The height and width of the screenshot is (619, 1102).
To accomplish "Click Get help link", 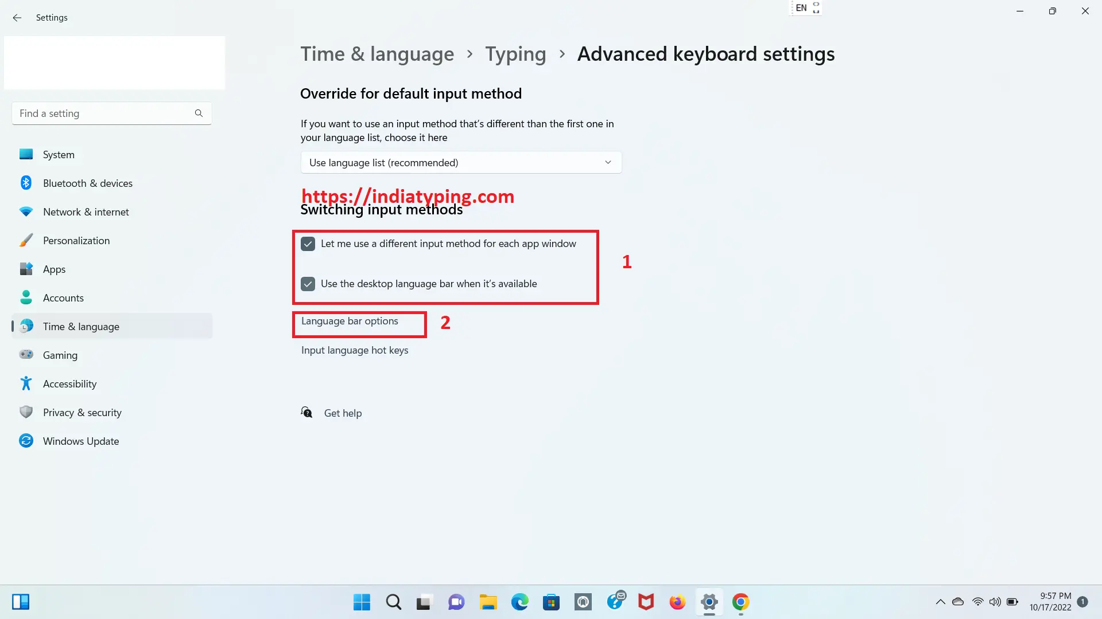I will (343, 413).
